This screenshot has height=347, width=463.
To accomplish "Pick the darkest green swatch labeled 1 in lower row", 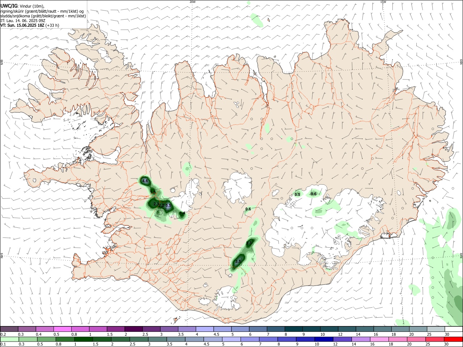I will [84, 339].
